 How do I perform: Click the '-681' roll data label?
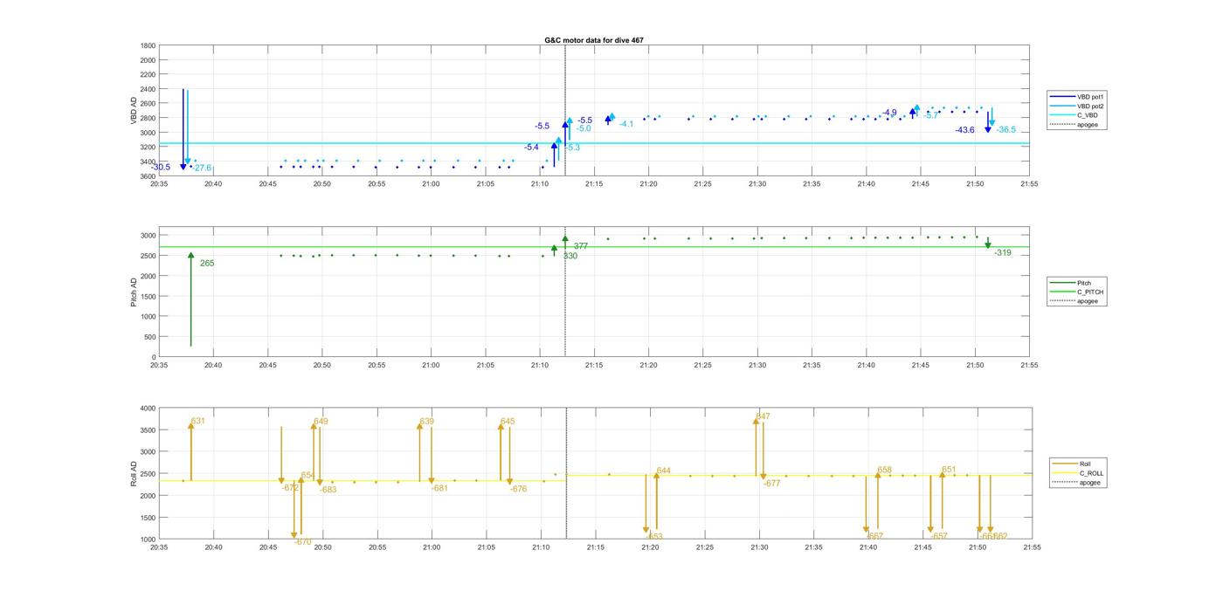[439, 488]
